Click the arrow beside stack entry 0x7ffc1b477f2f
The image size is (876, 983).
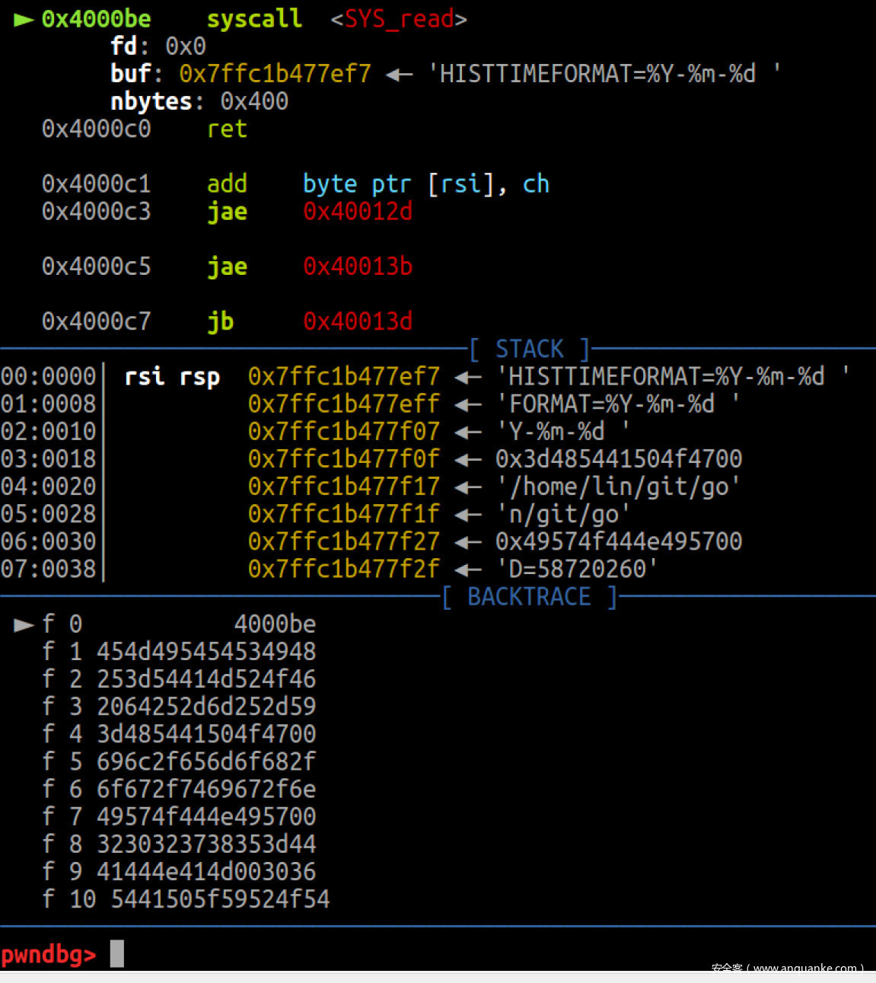point(468,570)
